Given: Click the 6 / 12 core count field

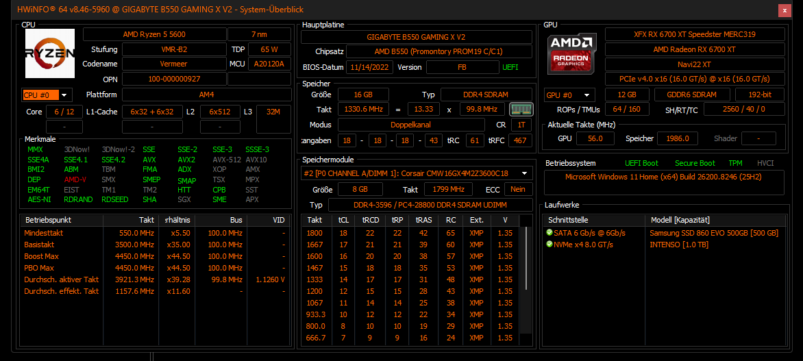Looking at the screenshot, I should coord(64,112).
